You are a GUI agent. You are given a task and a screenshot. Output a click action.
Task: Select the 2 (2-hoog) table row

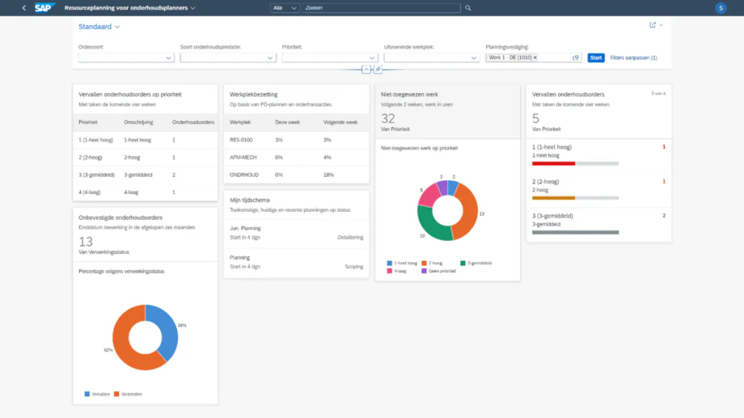145,157
